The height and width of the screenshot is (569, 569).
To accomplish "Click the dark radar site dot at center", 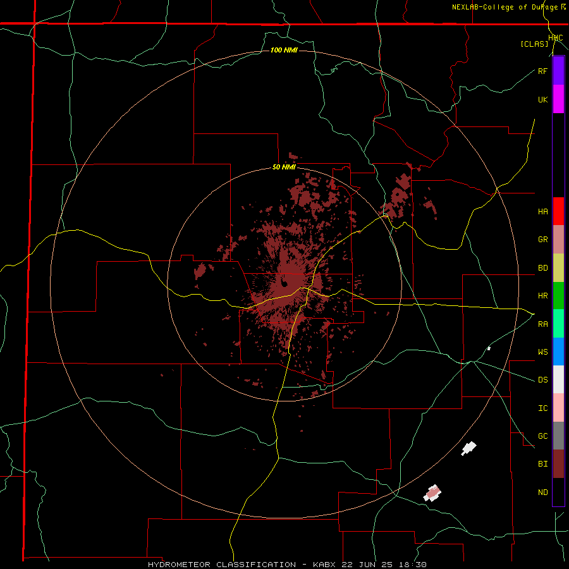I will [x=284, y=283].
